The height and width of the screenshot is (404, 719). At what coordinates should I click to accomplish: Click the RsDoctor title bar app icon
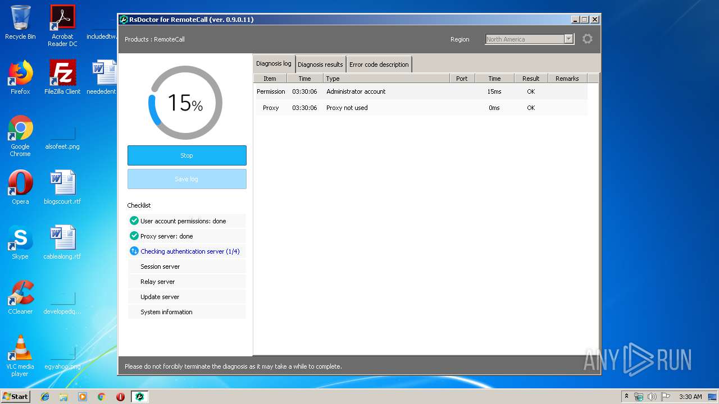pos(124,20)
